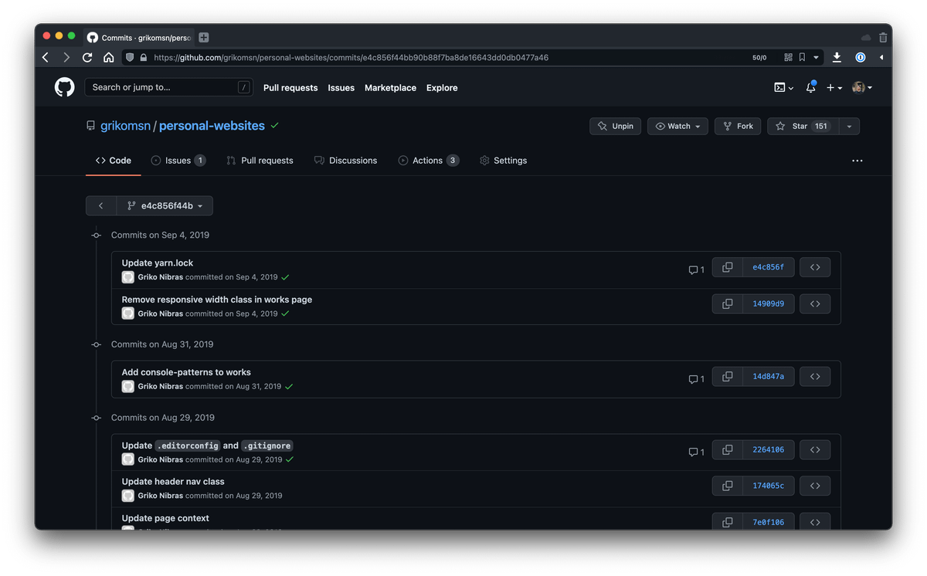This screenshot has width=927, height=576.
Task: Copy full SHA for commit 14909d9
Action: point(727,303)
